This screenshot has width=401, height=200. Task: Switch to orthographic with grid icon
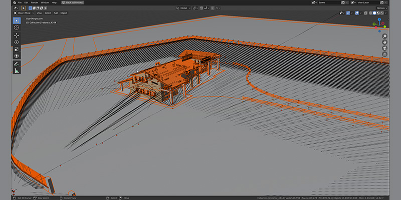pos(384,54)
